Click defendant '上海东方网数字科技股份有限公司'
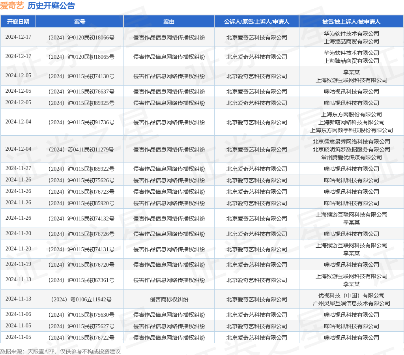Viewport: 404px width, 355px height. (352, 130)
